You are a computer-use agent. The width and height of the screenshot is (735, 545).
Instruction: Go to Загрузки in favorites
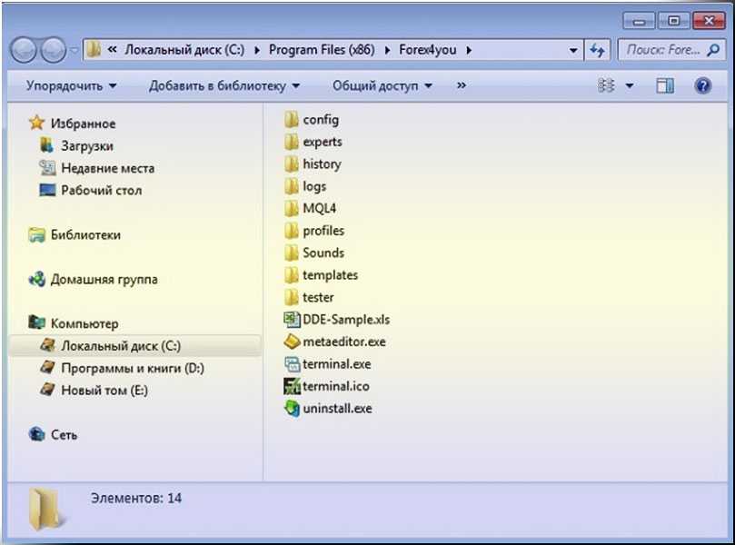87,145
